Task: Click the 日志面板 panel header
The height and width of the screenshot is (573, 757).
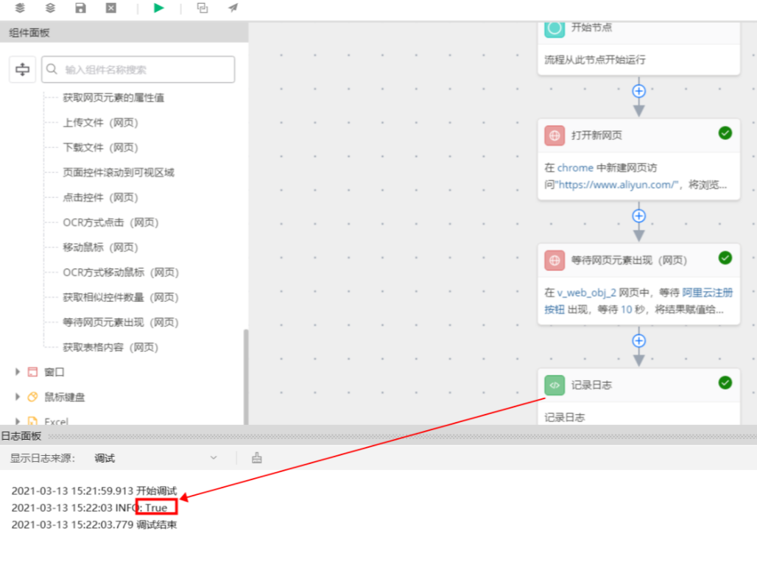Action: pyautogui.click(x=378, y=436)
